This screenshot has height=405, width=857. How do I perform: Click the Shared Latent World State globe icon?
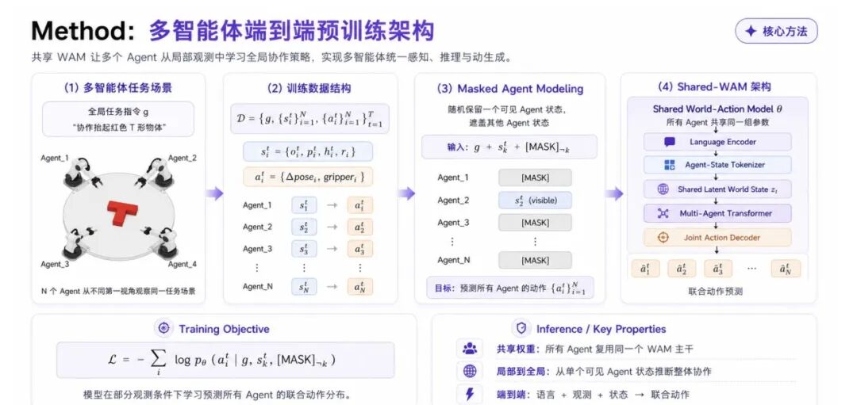pos(663,189)
